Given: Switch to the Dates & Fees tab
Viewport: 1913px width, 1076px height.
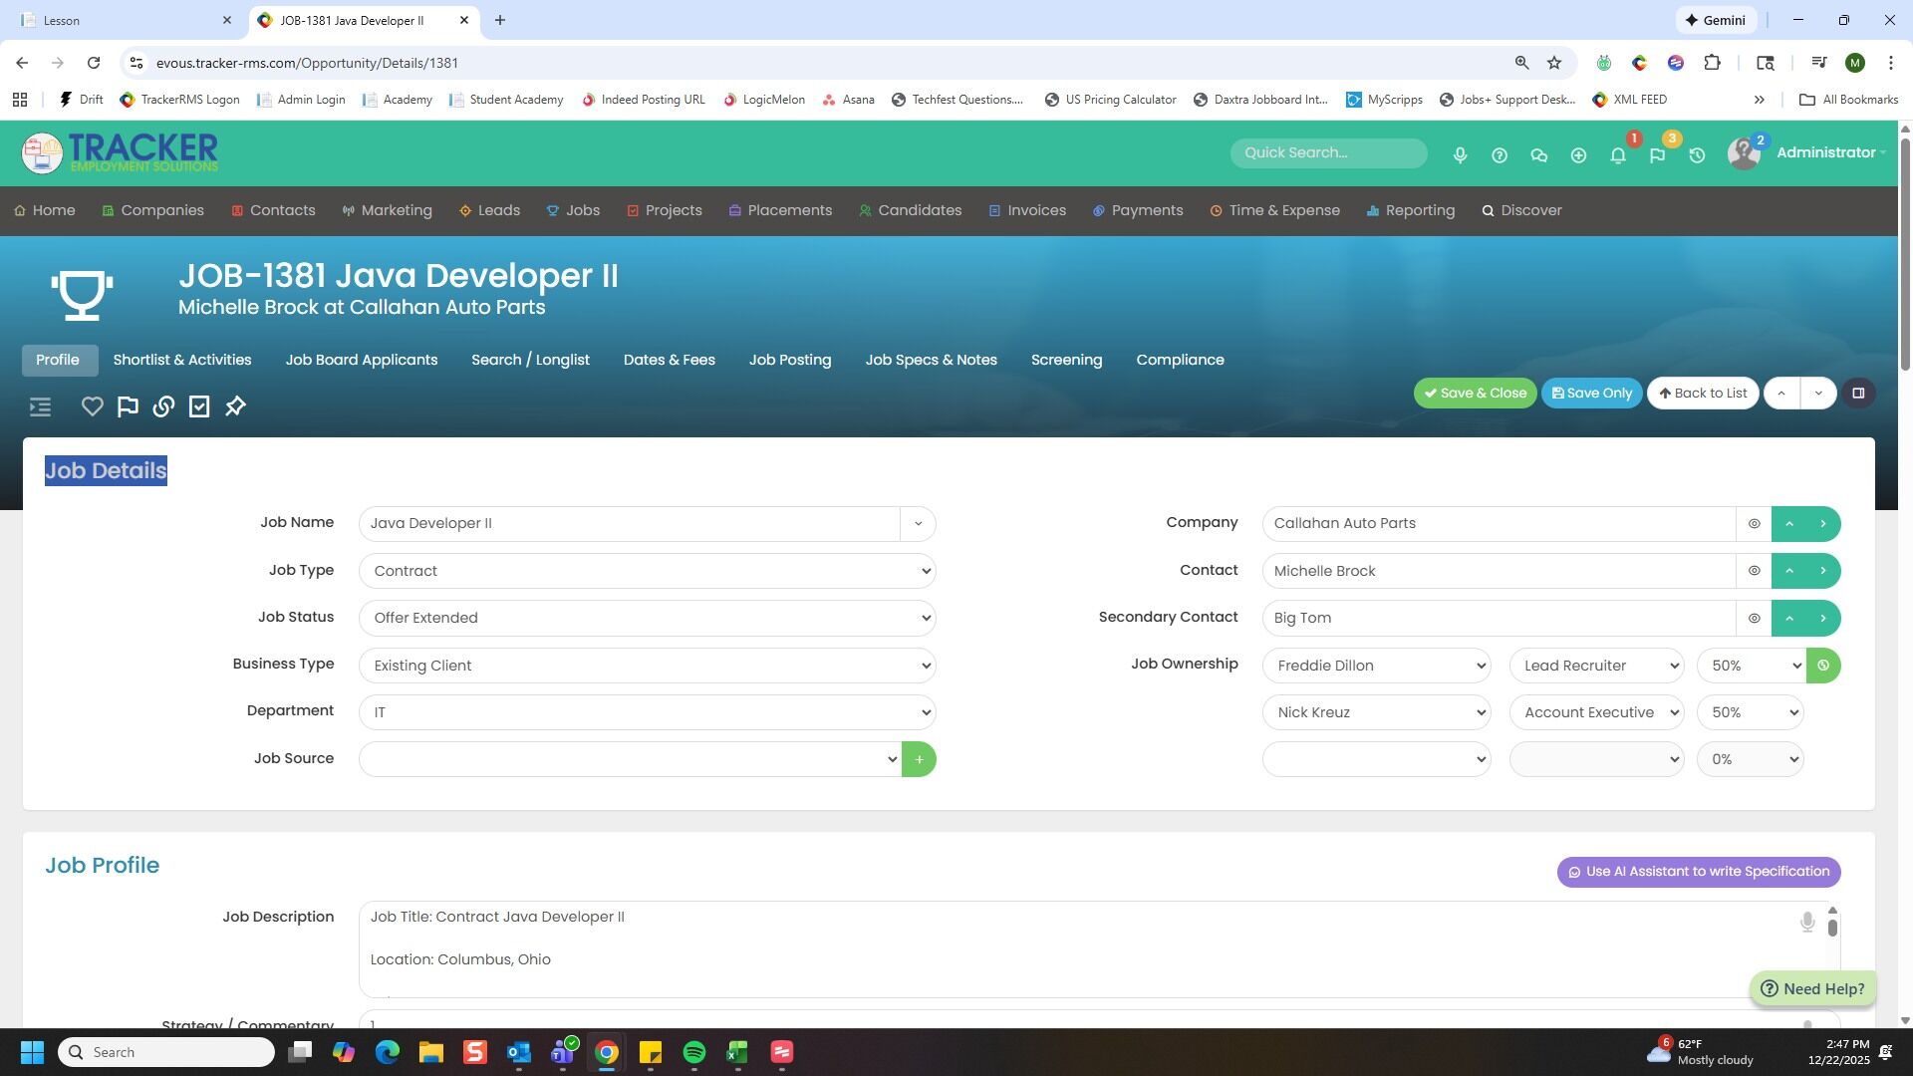Looking at the screenshot, I should (x=669, y=360).
